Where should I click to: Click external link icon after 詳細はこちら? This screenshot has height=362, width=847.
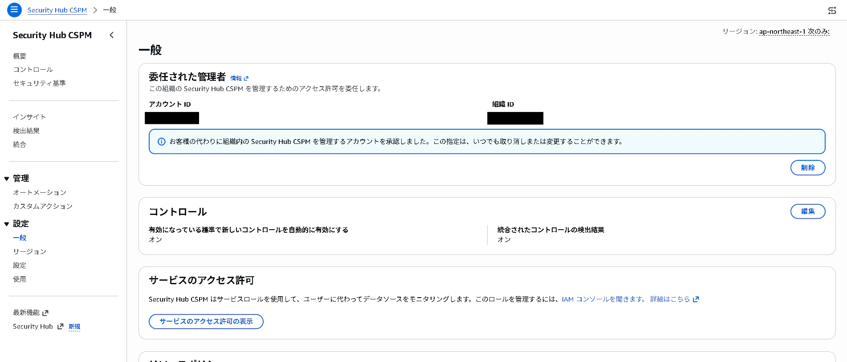[x=696, y=299]
